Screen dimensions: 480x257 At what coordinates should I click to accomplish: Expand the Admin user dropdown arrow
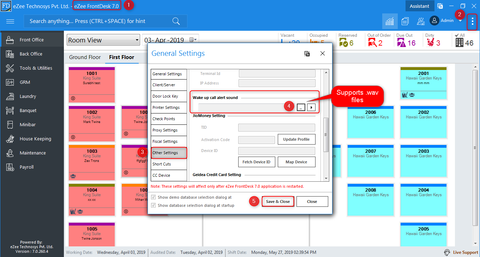[460, 21]
